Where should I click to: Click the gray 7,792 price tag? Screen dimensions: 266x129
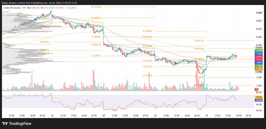coord(259,72)
